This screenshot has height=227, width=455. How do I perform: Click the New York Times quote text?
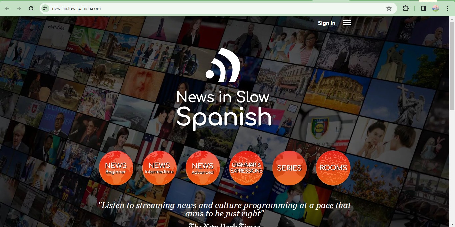point(225,209)
